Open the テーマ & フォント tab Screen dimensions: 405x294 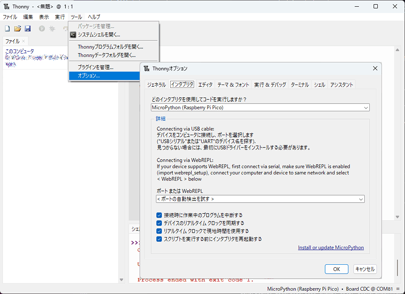[233, 85]
